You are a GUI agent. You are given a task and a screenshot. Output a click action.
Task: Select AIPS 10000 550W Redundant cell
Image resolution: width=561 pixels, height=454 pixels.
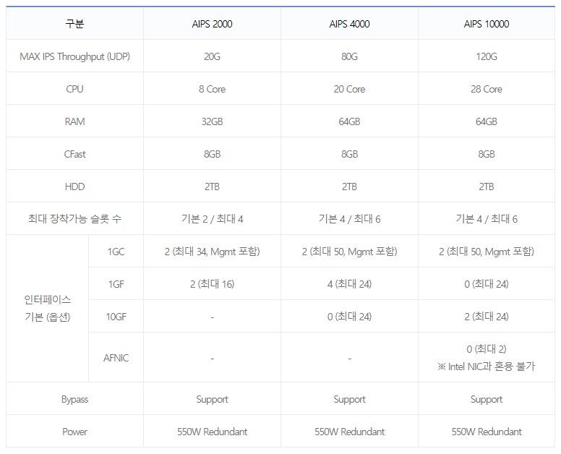(x=487, y=432)
